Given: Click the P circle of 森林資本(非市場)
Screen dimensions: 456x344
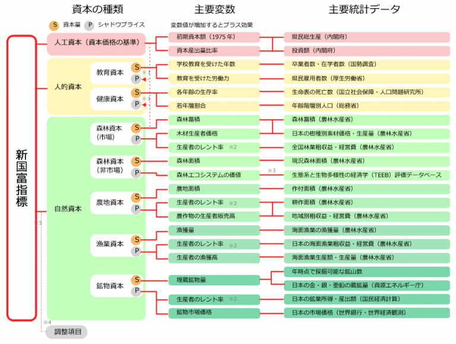Looking at the screenshot, I should coord(136,173).
